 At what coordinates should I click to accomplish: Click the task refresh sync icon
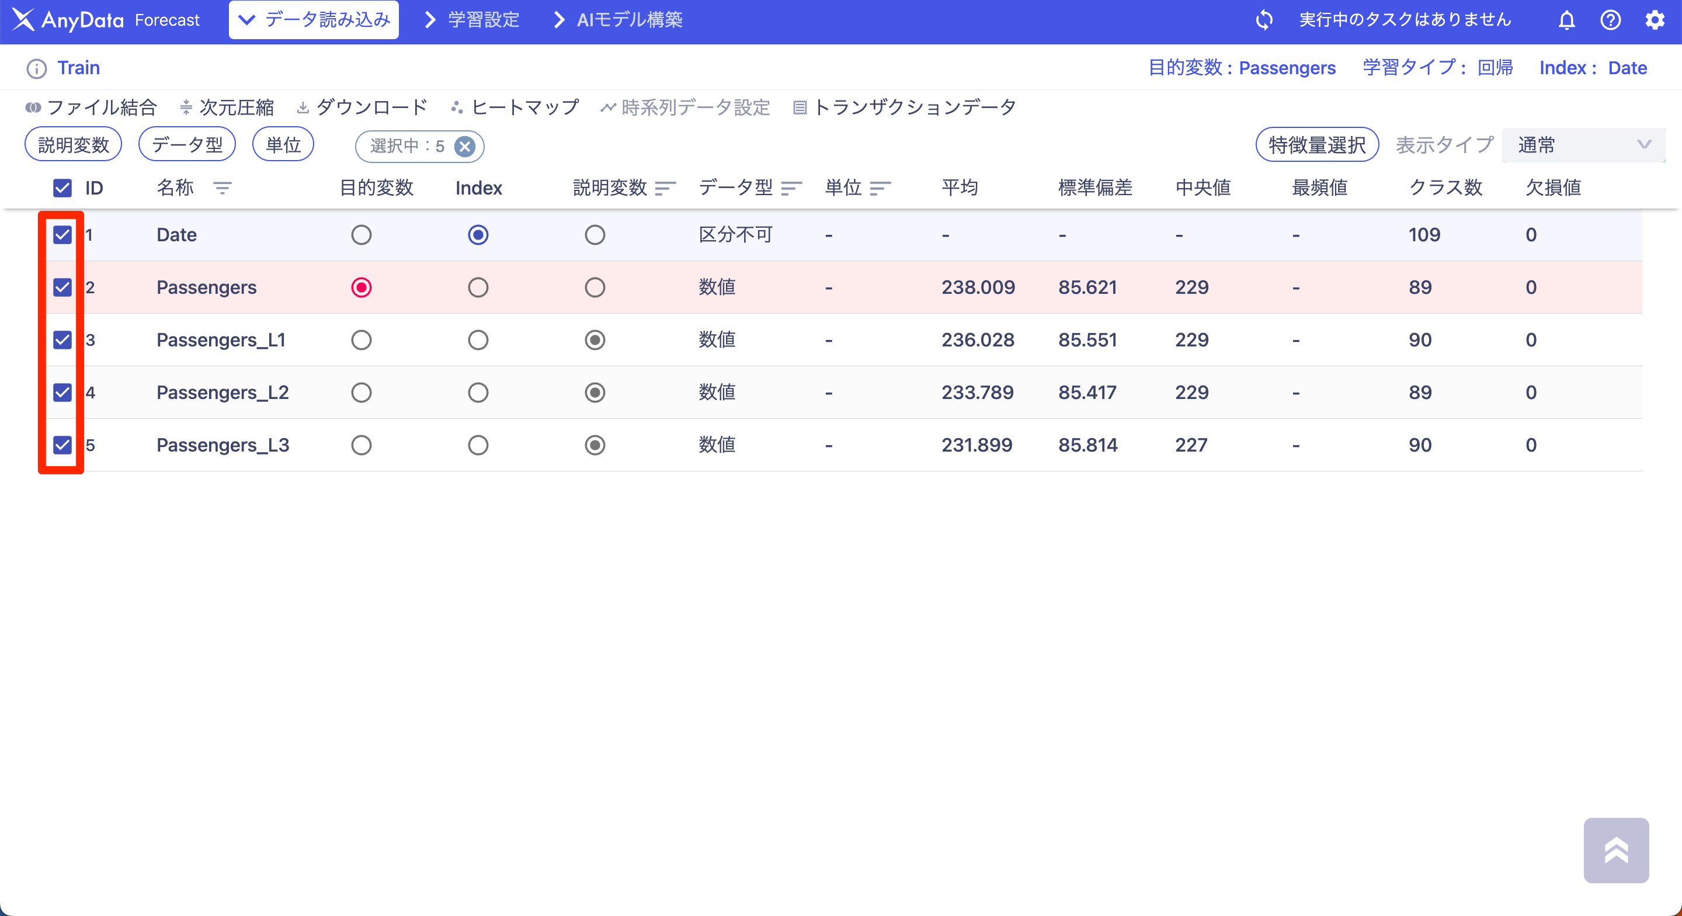pyautogui.click(x=1264, y=20)
